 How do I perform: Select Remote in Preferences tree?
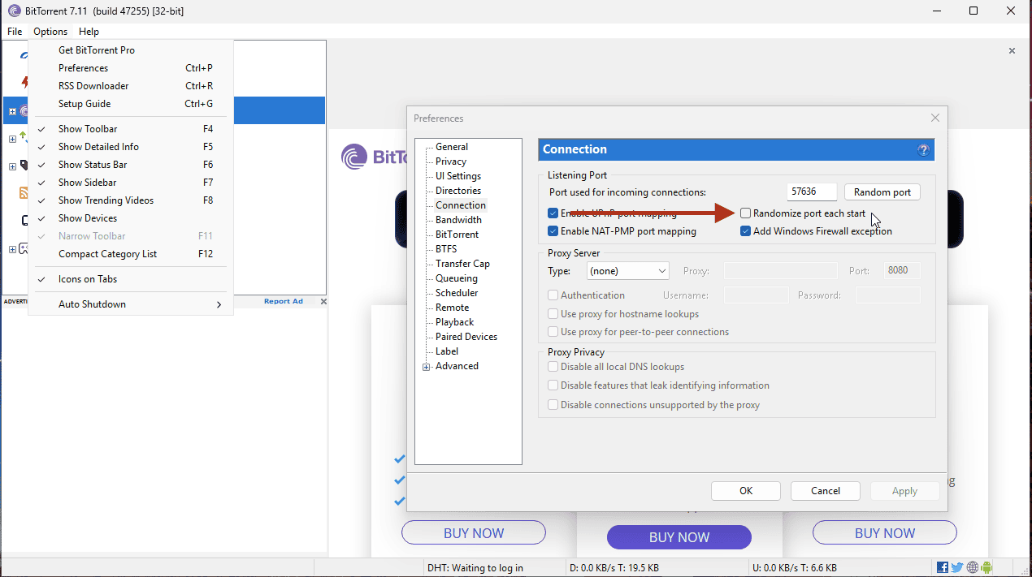pyautogui.click(x=452, y=308)
